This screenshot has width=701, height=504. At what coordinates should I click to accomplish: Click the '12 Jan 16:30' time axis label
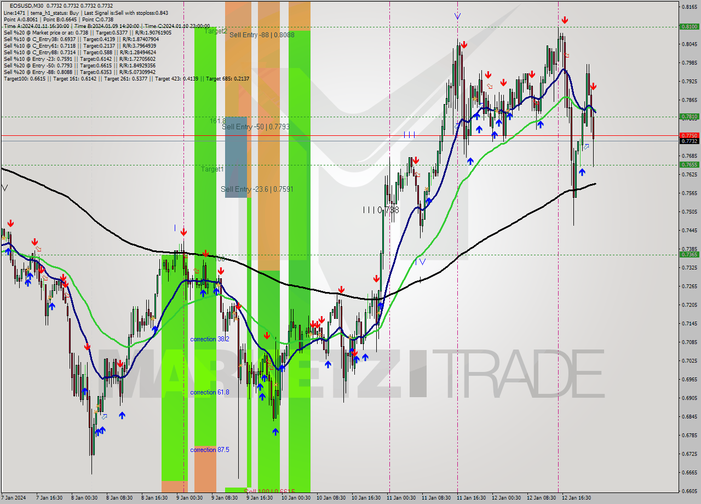coord(577,498)
